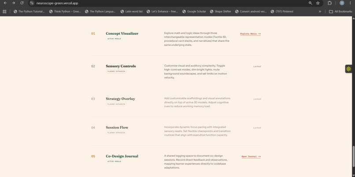
Task: Click the module number 01
Action: tap(93, 33)
